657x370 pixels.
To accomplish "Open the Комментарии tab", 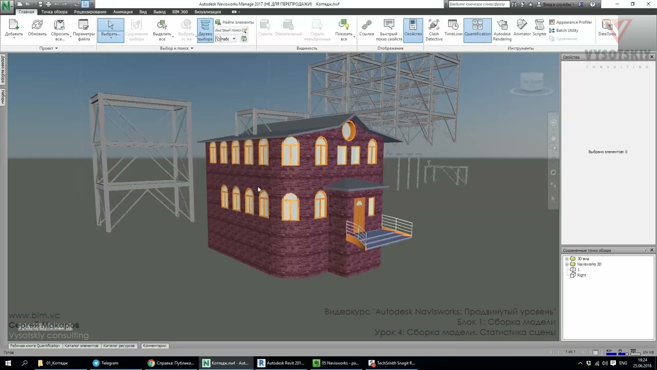I will [x=154, y=346].
